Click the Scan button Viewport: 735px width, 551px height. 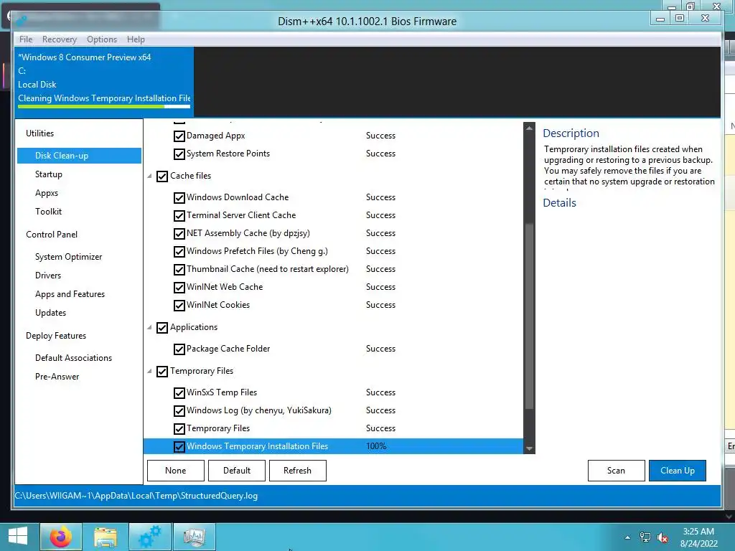[616, 471]
